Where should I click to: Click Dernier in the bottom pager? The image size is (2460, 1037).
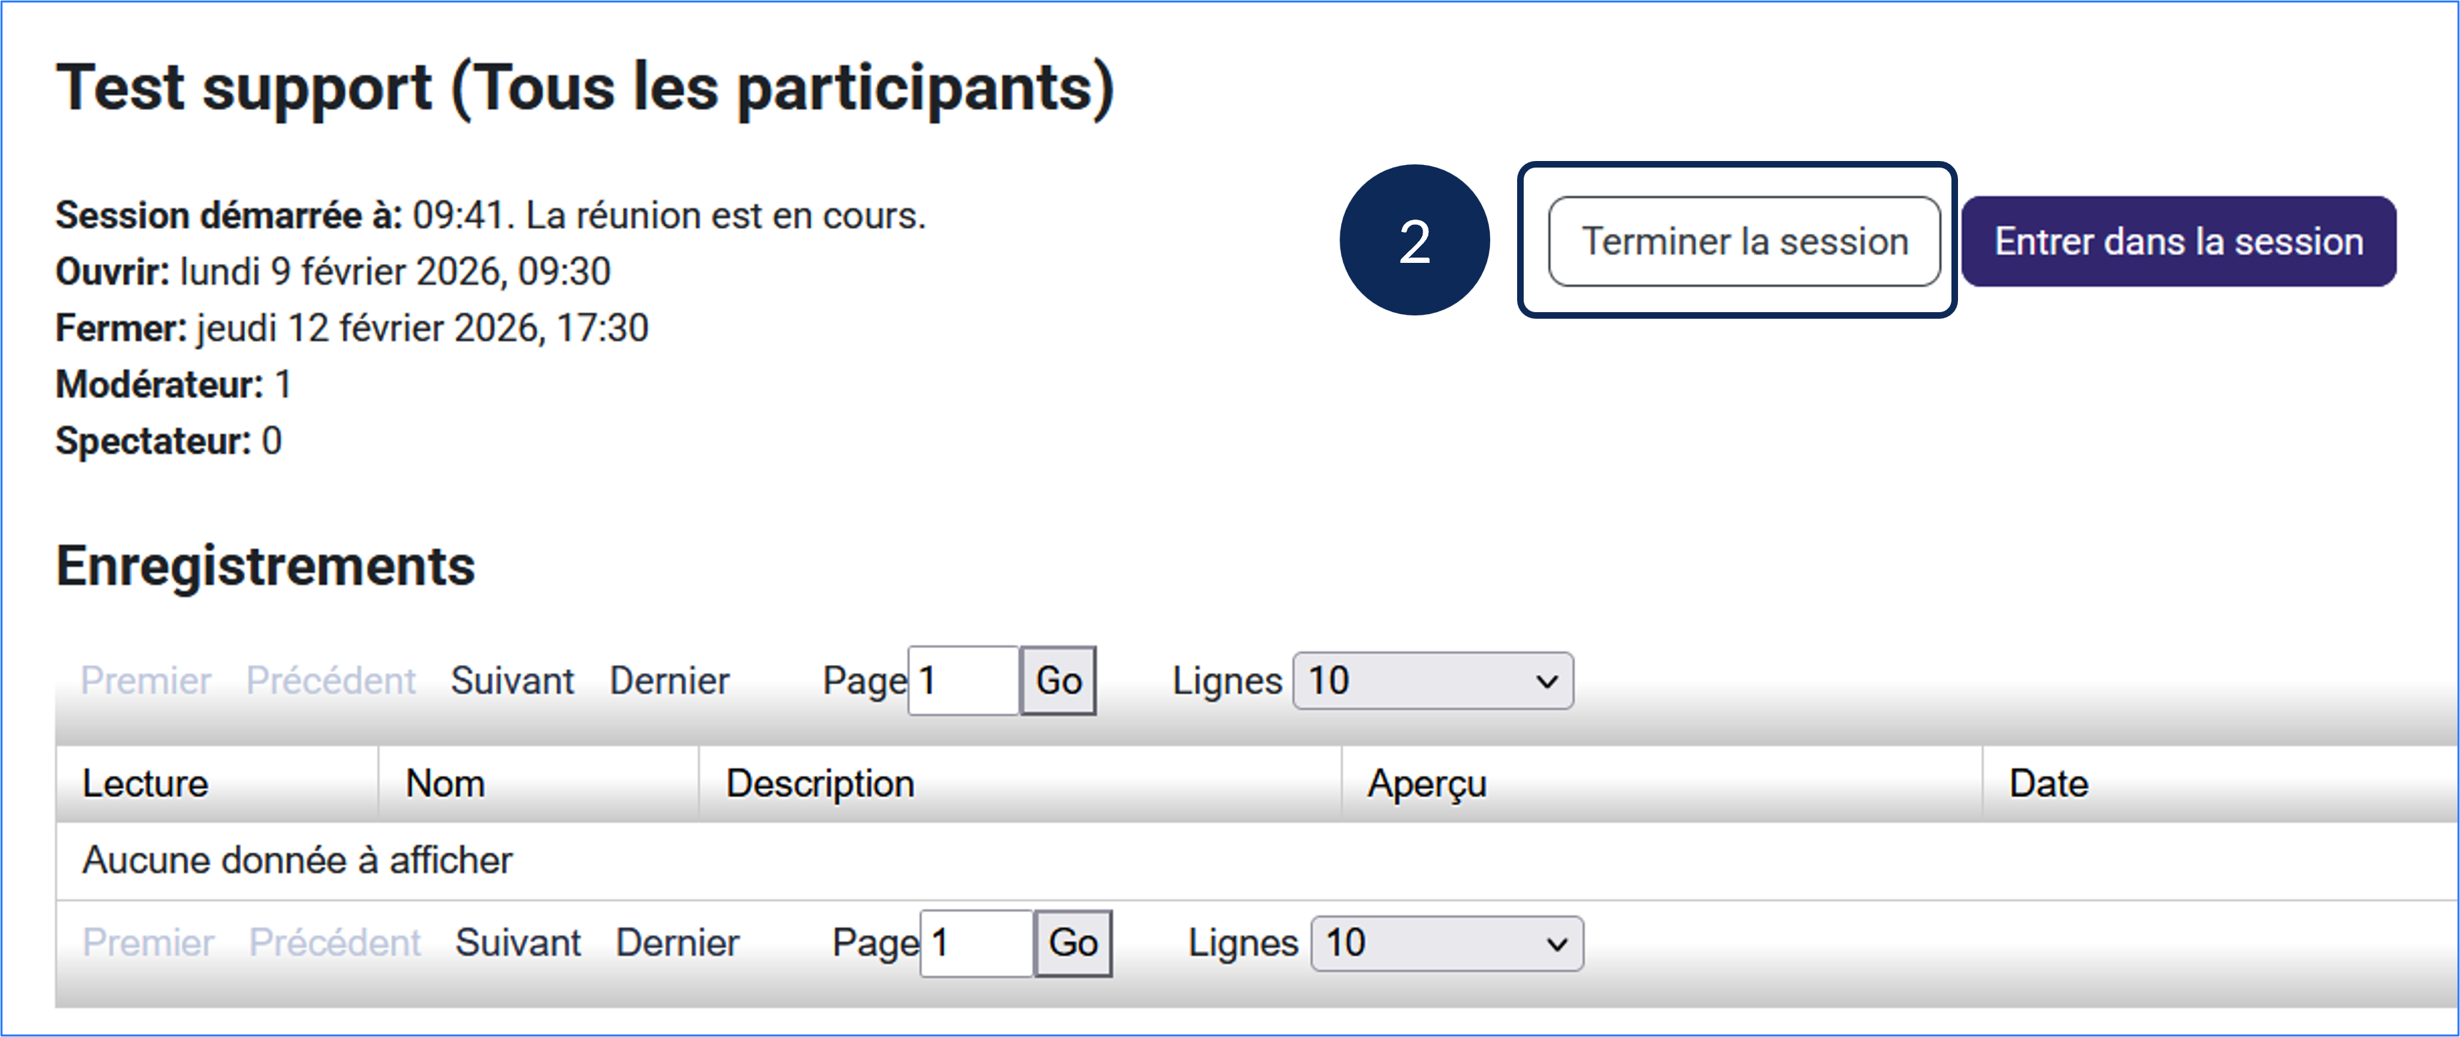coord(677,944)
